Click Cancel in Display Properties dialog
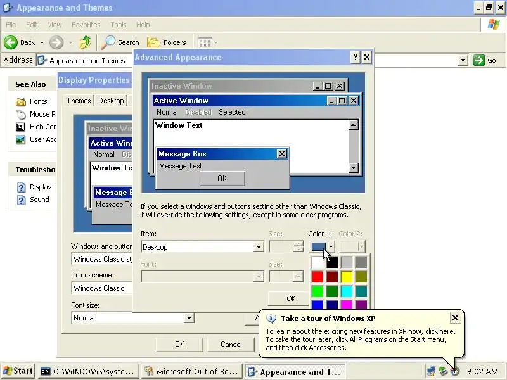 231,345
